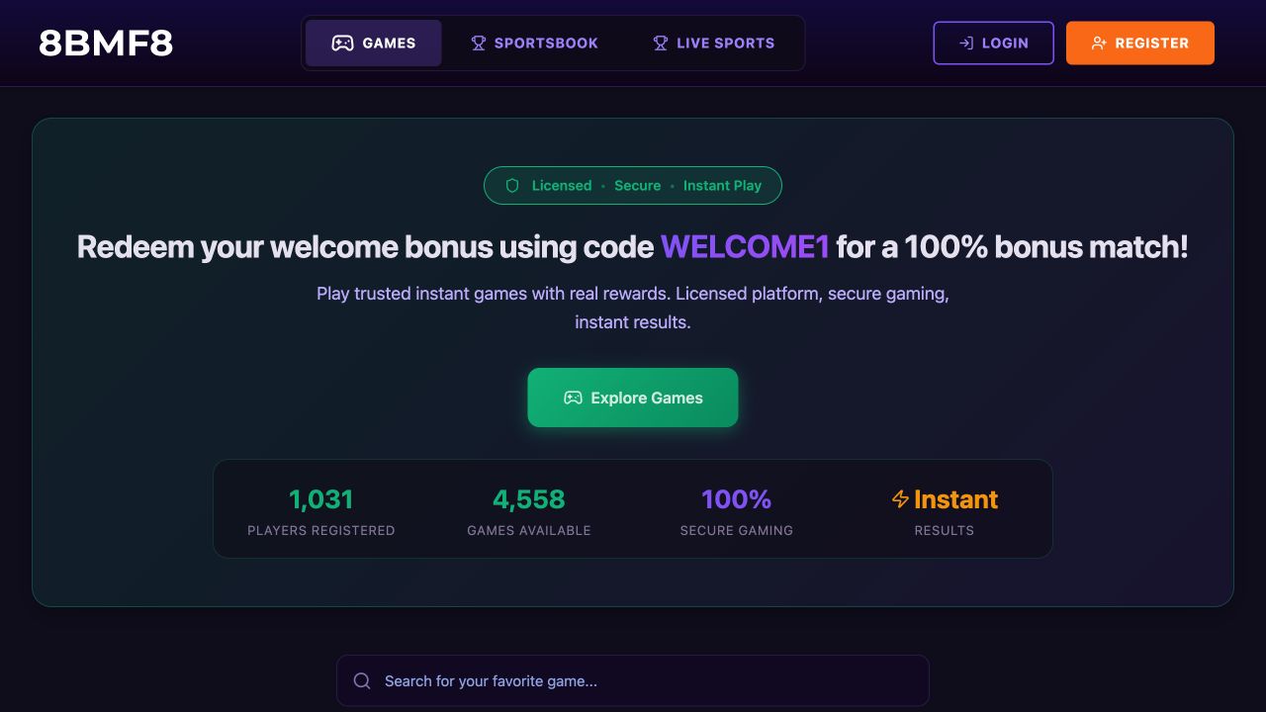Click the shield icon in Licensed badge

tap(512, 186)
